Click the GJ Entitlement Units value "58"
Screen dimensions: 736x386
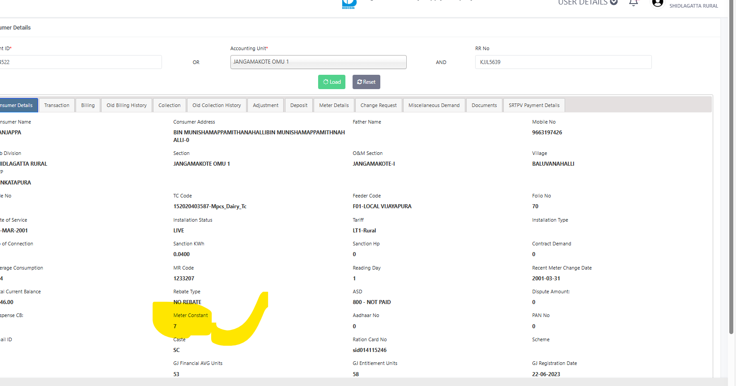click(356, 374)
